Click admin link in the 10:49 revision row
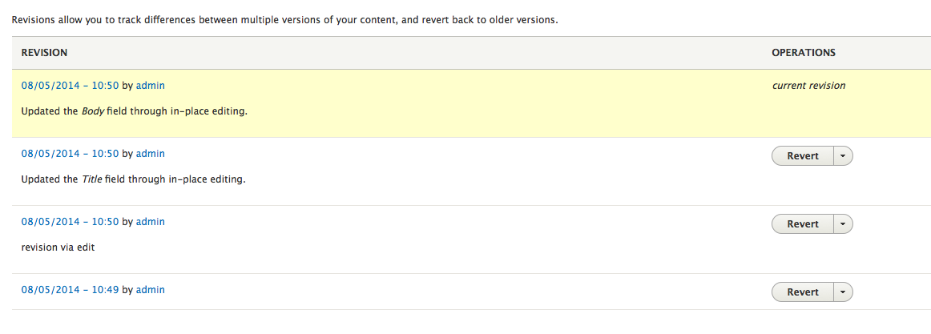 pos(150,289)
